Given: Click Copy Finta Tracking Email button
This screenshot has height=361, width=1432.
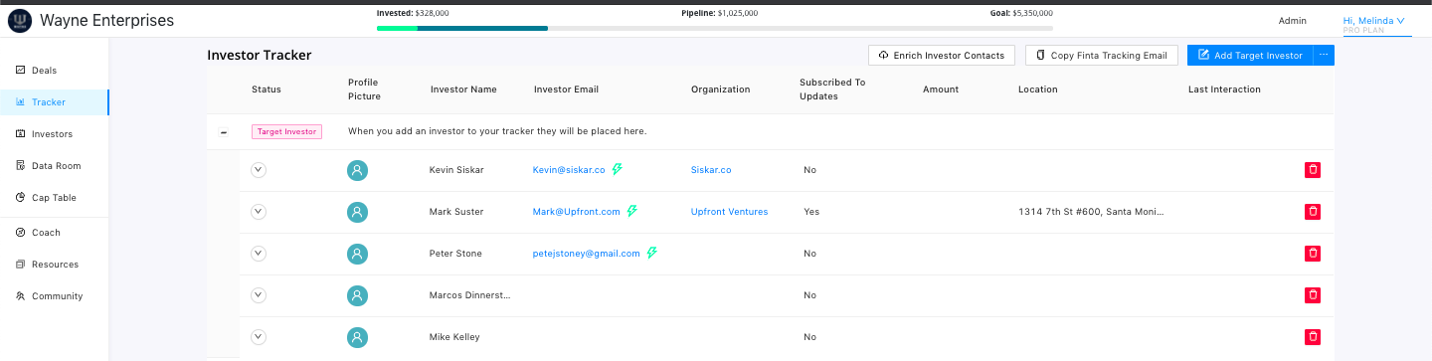Looking at the screenshot, I should [1102, 56].
